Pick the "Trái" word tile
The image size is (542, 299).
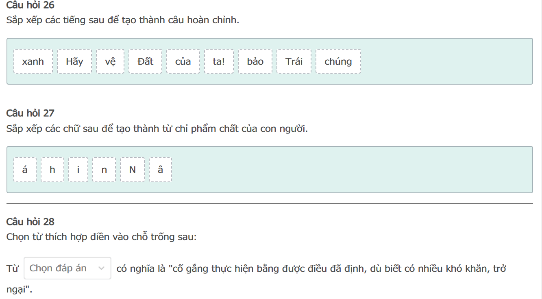coord(294,61)
